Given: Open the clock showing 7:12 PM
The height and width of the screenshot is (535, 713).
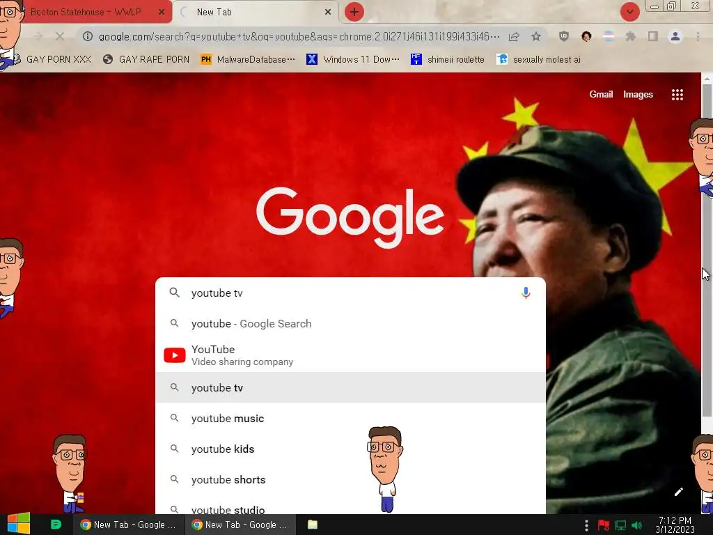Looking at the screenshot, I should pyautogui.click(x=675, y=525).
